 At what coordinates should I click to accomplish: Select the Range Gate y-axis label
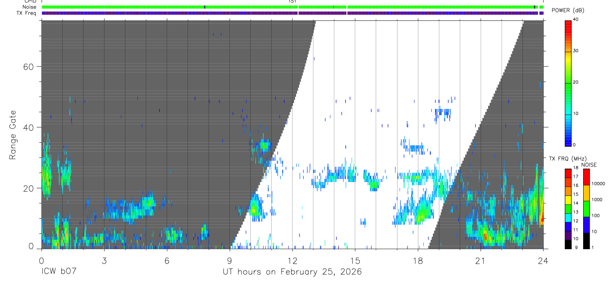[x=12, y=135]
